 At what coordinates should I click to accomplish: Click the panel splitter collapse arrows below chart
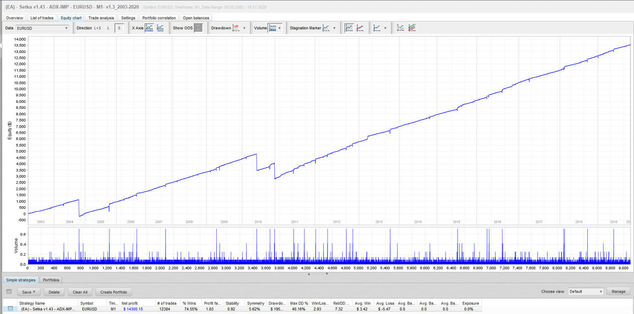pos(317,274)
